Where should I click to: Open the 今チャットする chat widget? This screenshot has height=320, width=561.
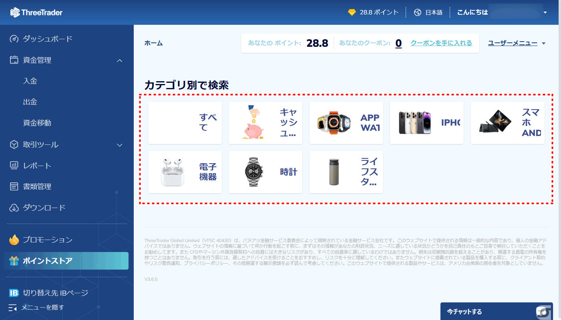click(497, 311)
